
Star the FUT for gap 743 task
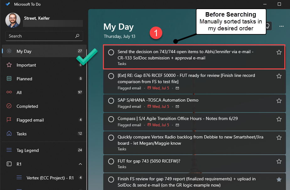click(x=279, y=161)
